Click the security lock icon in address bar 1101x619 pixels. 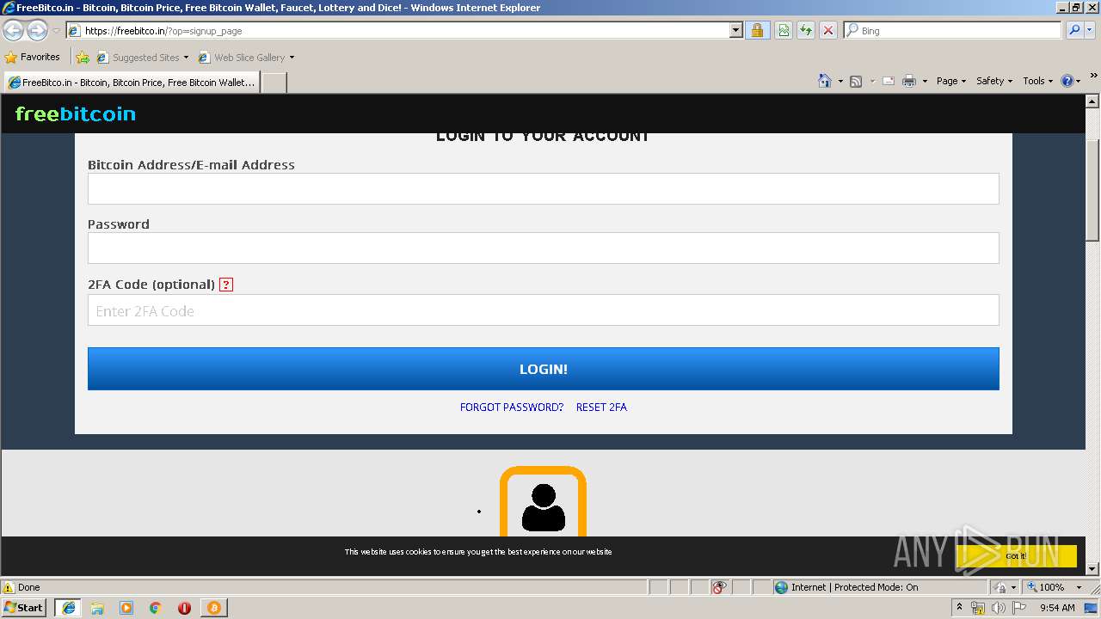[757, 30]
